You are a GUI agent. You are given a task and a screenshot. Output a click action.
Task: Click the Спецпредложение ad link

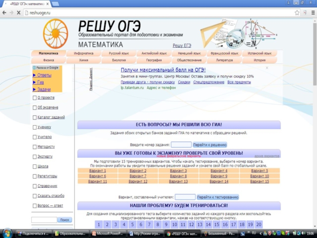[x=209, y=82]
